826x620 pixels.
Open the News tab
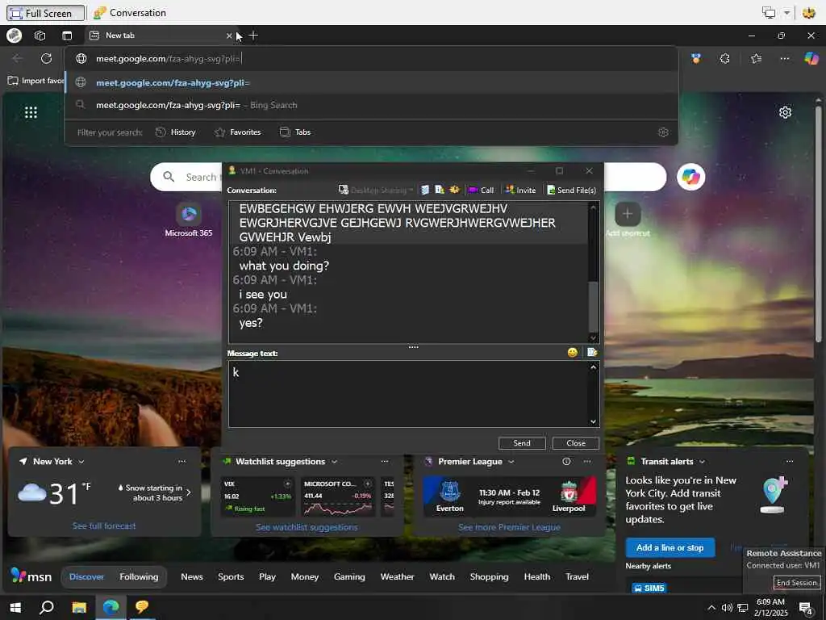point(192,576)
